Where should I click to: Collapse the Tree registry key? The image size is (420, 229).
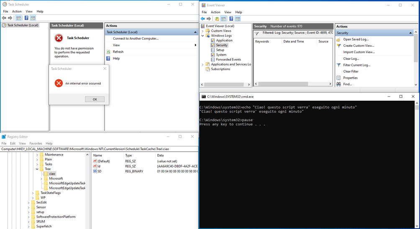(x=37, y=169)
